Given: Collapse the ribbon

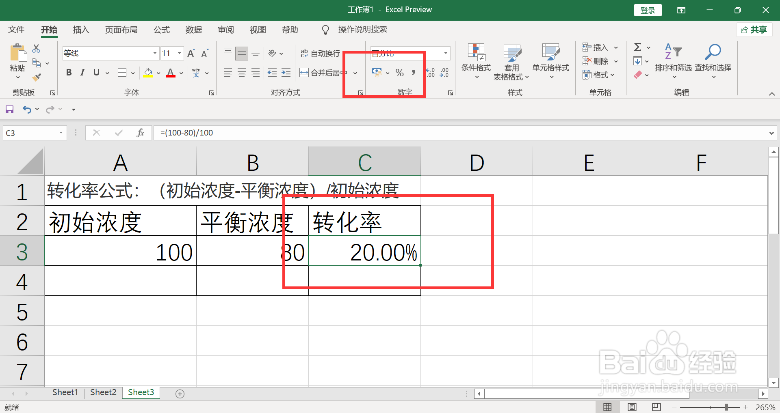Looking at the screenshot, I should [771, 94].
